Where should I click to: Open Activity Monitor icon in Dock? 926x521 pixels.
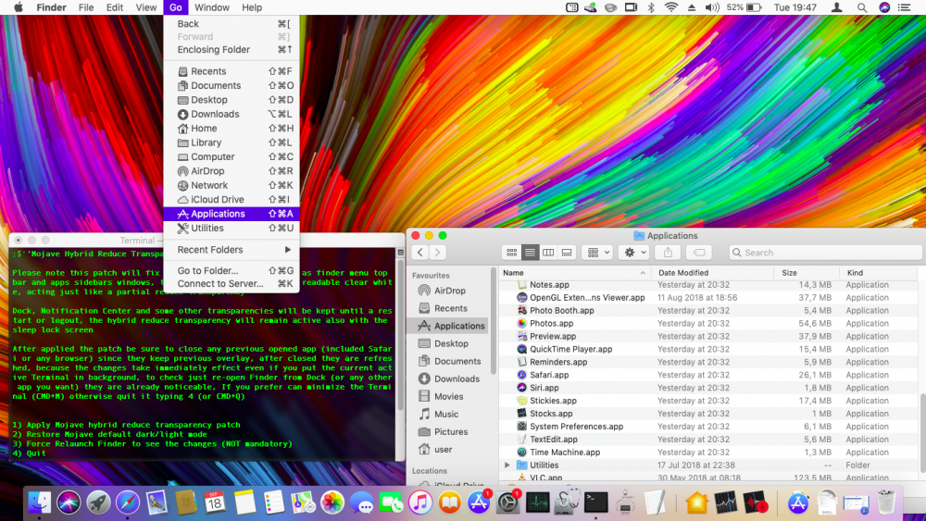tap(537, 502)
